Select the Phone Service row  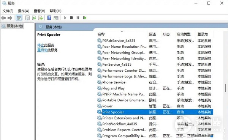pos(155,82)
